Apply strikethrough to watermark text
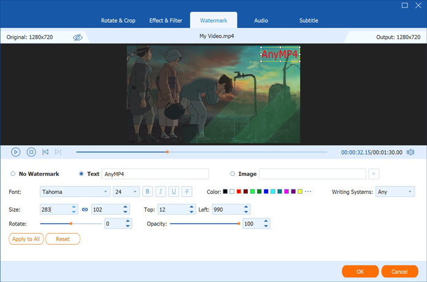427x282 pixels. coord(187,192)
